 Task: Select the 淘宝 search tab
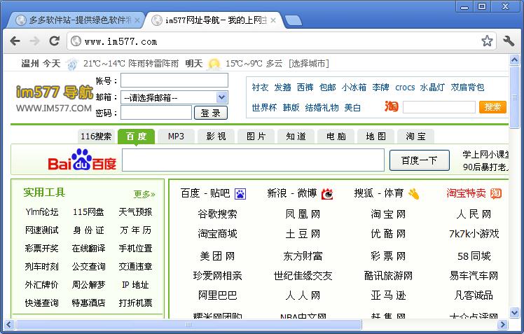pyautogui.click(x=415, y=137)
